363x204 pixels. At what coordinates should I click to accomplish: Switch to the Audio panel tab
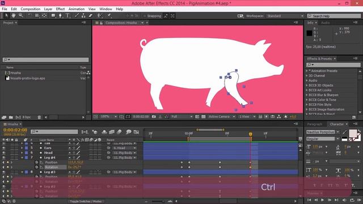(325, 23)
